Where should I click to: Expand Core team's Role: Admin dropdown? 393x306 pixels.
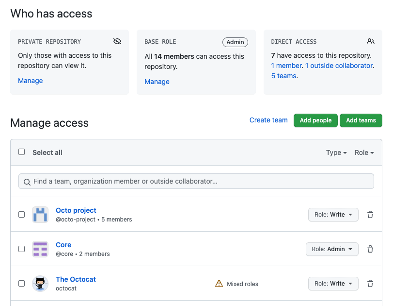(332, 249)
